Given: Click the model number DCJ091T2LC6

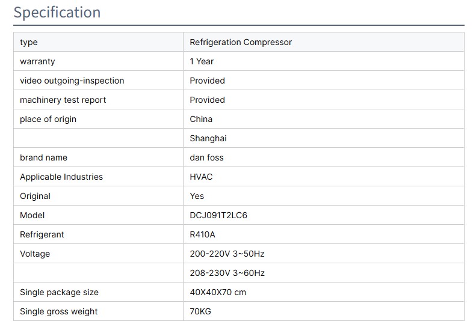Looking at the screenshot, I should (x=218, y=215).
